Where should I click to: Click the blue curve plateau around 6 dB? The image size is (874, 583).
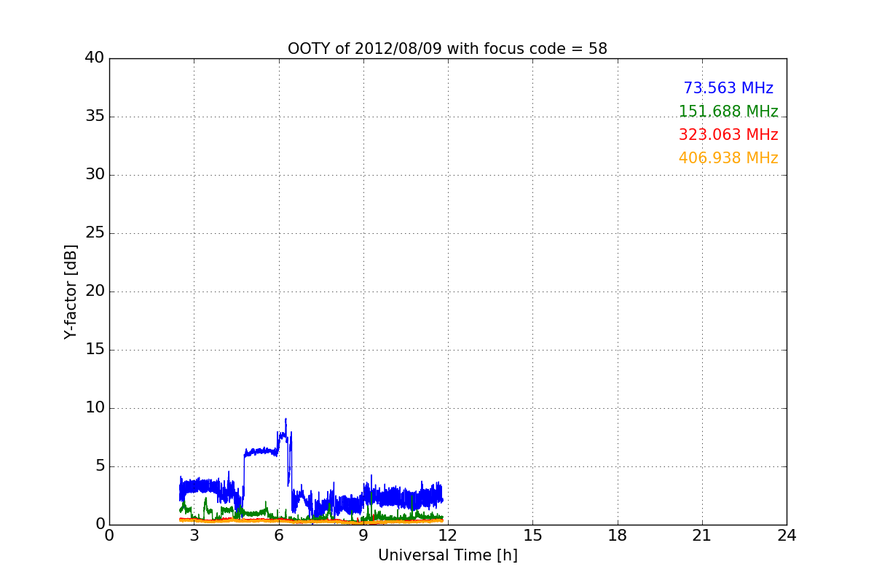tap(261, 452)
